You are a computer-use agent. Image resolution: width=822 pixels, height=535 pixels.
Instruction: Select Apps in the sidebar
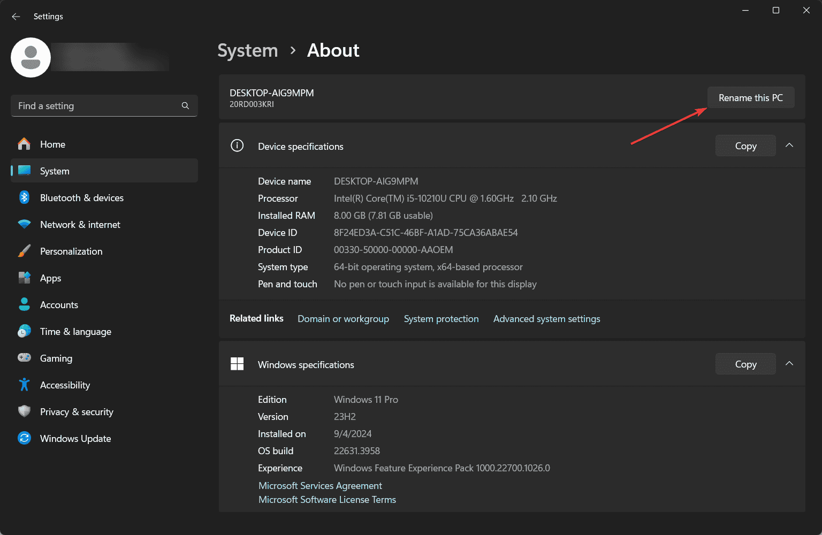[x=104, y=278]
